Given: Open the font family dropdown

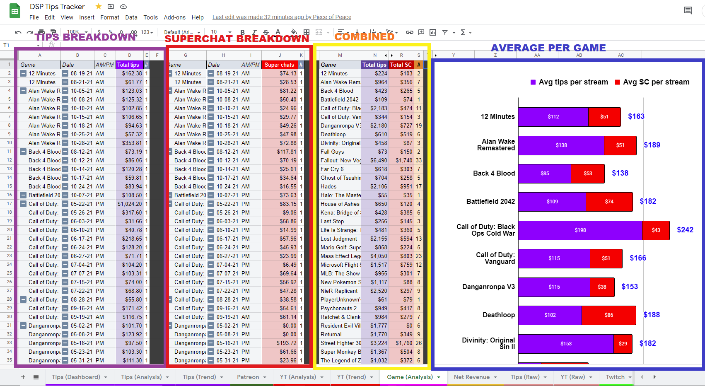Looking at the screenshot, I should click(x=182, y=32).
